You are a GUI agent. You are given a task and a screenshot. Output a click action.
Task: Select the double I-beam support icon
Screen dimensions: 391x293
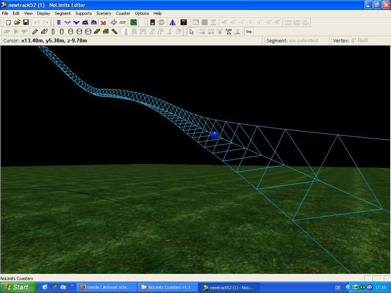tap(44, 32)
